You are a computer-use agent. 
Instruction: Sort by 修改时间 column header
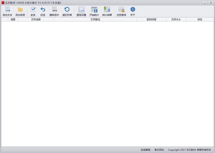tap(151, 19)
